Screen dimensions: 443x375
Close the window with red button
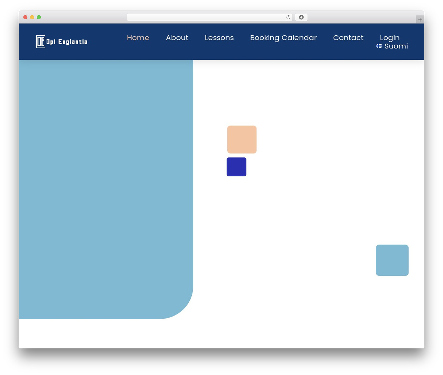[25, 17]
